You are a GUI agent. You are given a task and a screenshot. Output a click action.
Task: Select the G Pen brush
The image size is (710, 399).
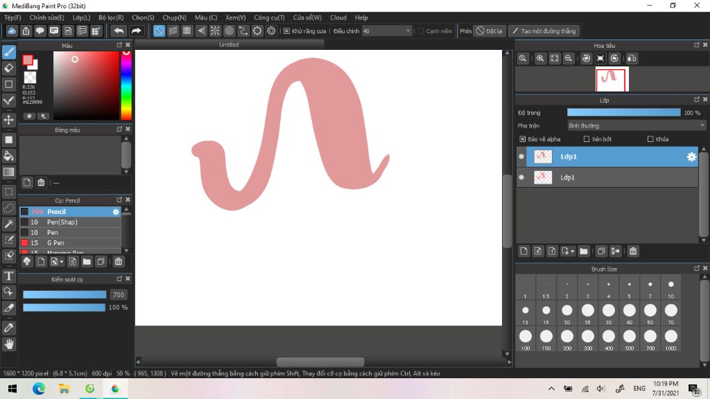coord(70,243)
